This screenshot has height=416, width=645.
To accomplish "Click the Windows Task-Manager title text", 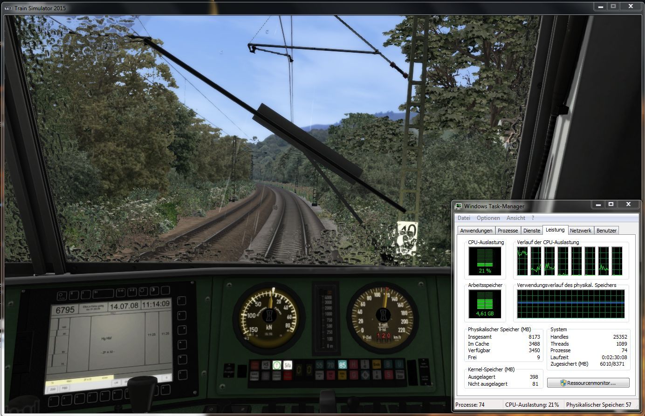I will [x=494, y=206].
